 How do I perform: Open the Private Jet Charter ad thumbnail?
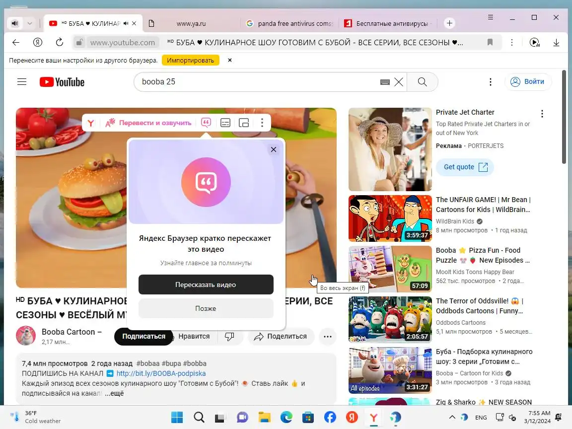pos(390,149)
